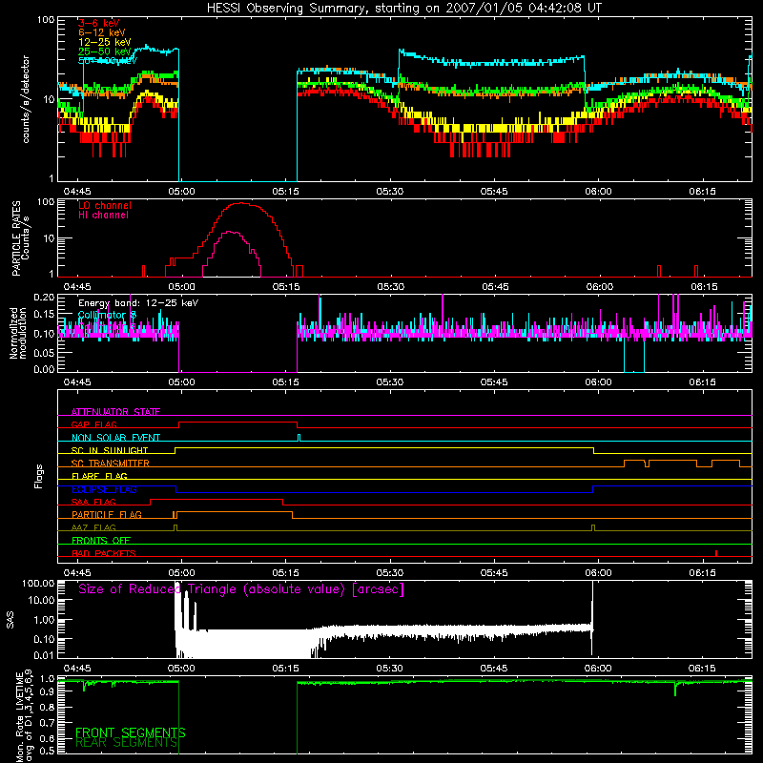
Task: Select the blue "ECLIPSE FLAG" label
Action: pos(104,489)
